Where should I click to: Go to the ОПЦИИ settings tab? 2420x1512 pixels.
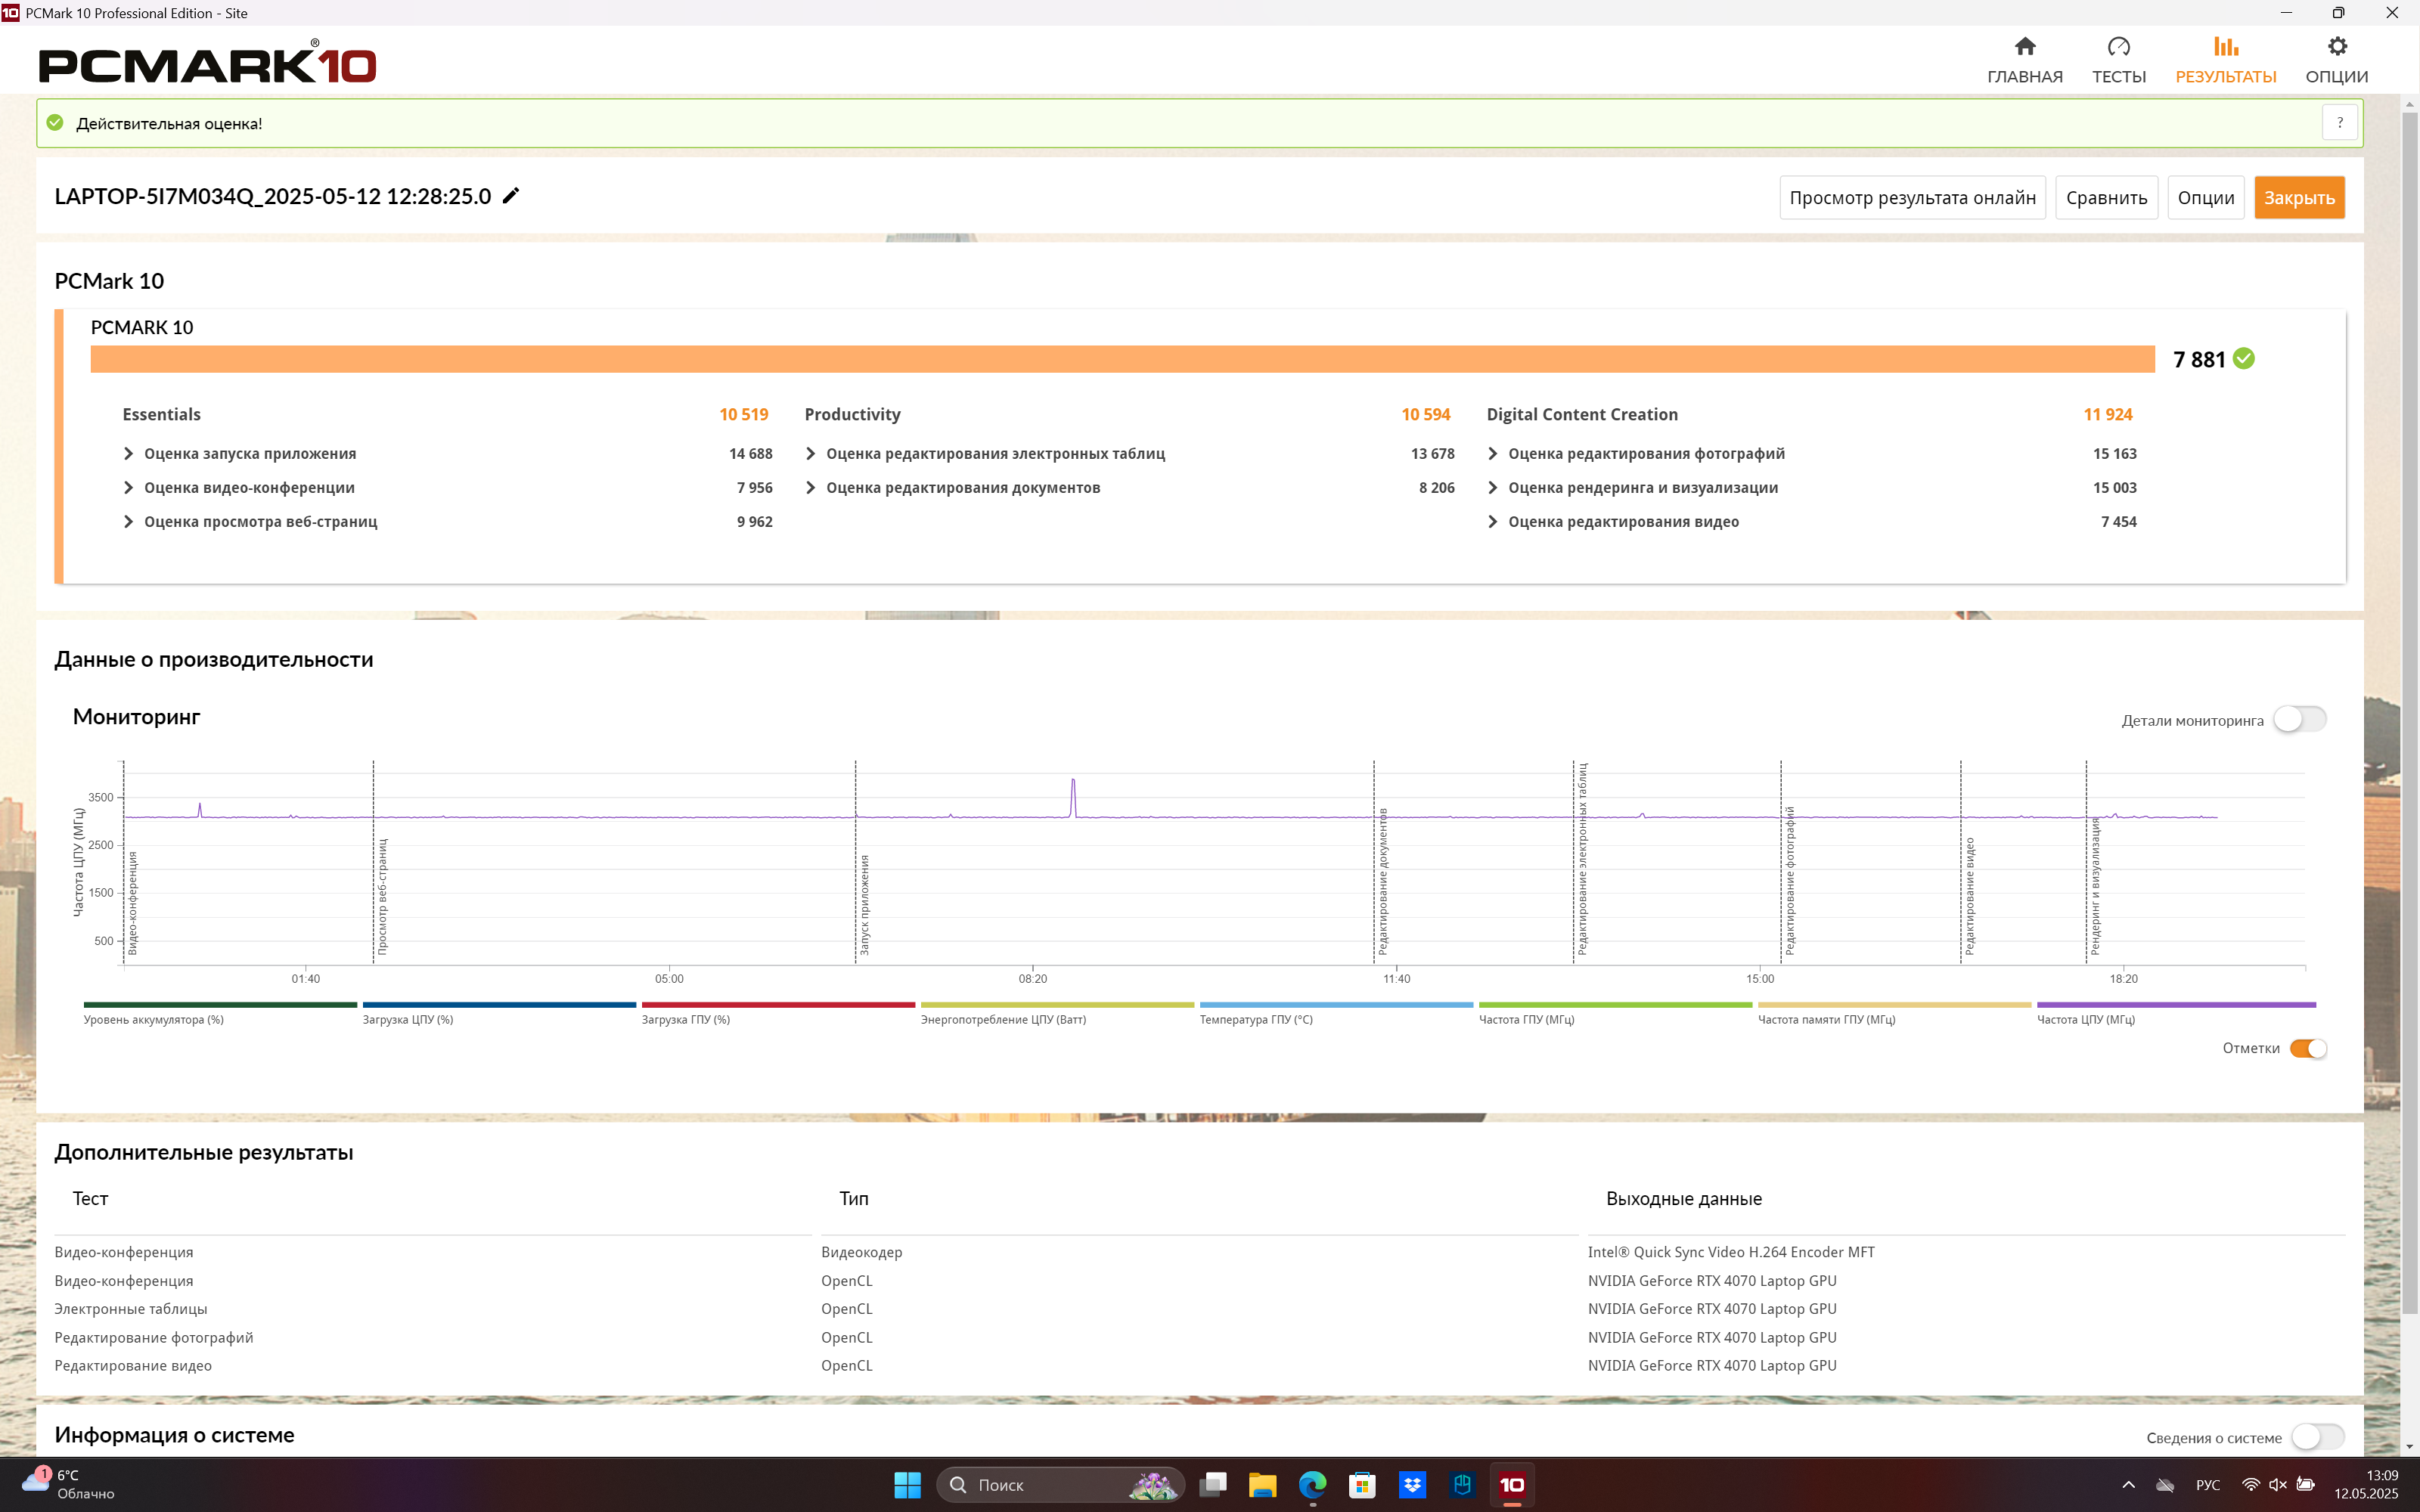click(x=2336, y=60)
